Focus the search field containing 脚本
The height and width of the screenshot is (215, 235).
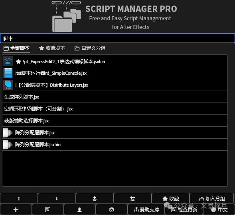pyautogui.click(x=117, y=39)
